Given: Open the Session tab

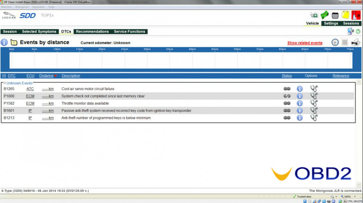Looking at the screenshot, I should [x=10, y=32].
